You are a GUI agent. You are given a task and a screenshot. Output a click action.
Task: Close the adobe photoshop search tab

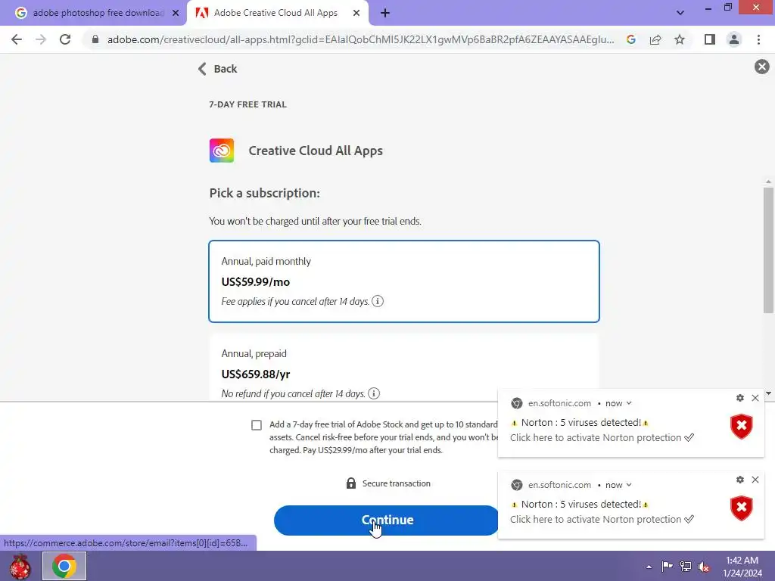click(176, 14)
